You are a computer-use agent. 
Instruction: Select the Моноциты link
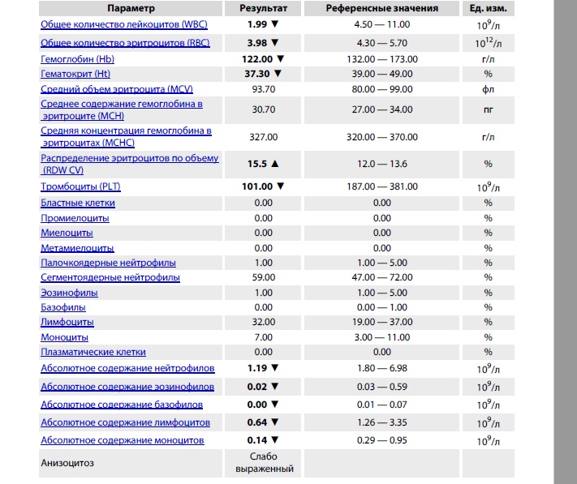[65, 336]
